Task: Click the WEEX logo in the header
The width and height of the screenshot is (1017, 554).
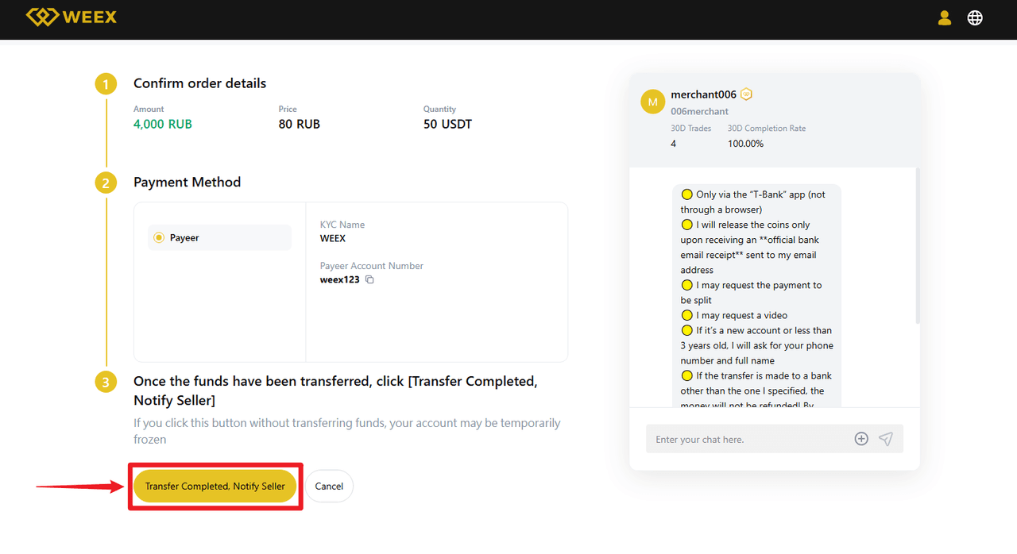Action: (x=72, y=17)
